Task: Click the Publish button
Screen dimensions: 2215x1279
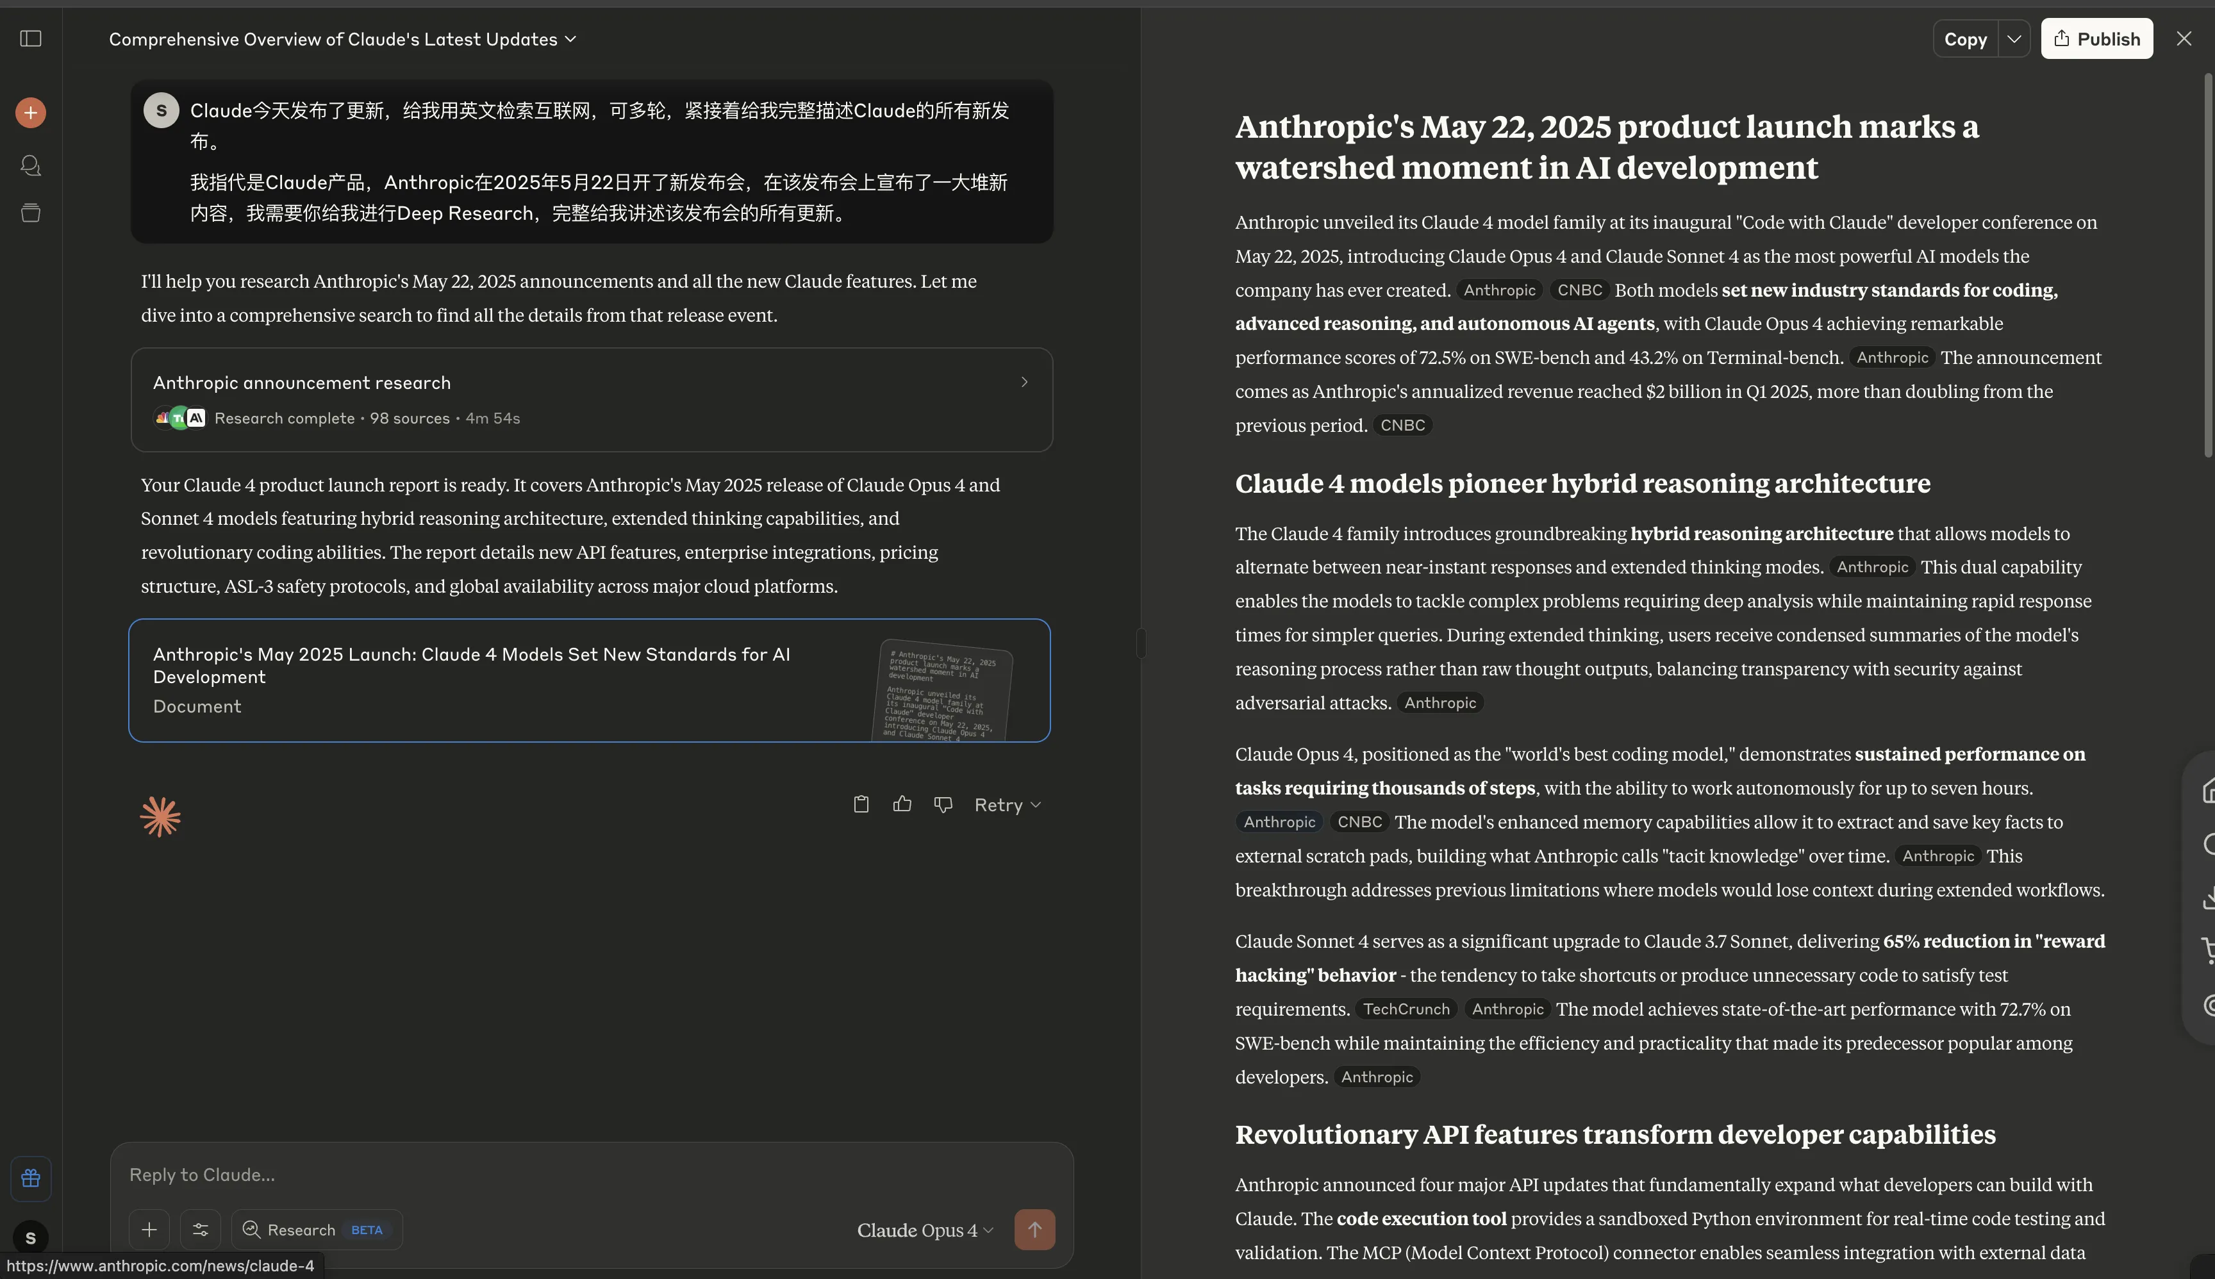Action: 2096,38
